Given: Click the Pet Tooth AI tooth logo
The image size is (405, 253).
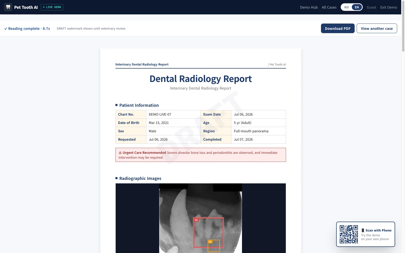Looking at the screenshot, I should click(x=8, y=7).
